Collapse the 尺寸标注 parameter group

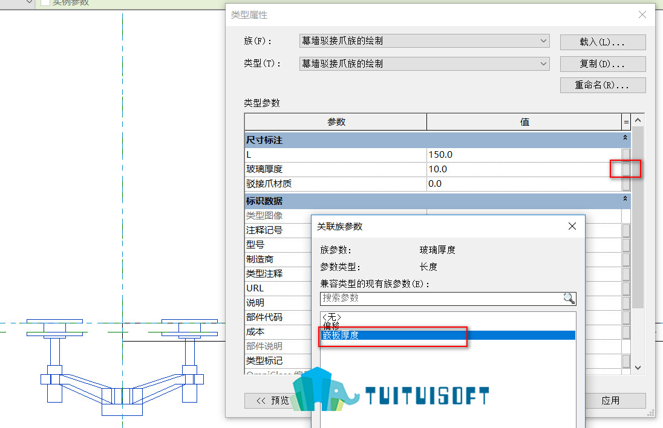tap(625, 138)
